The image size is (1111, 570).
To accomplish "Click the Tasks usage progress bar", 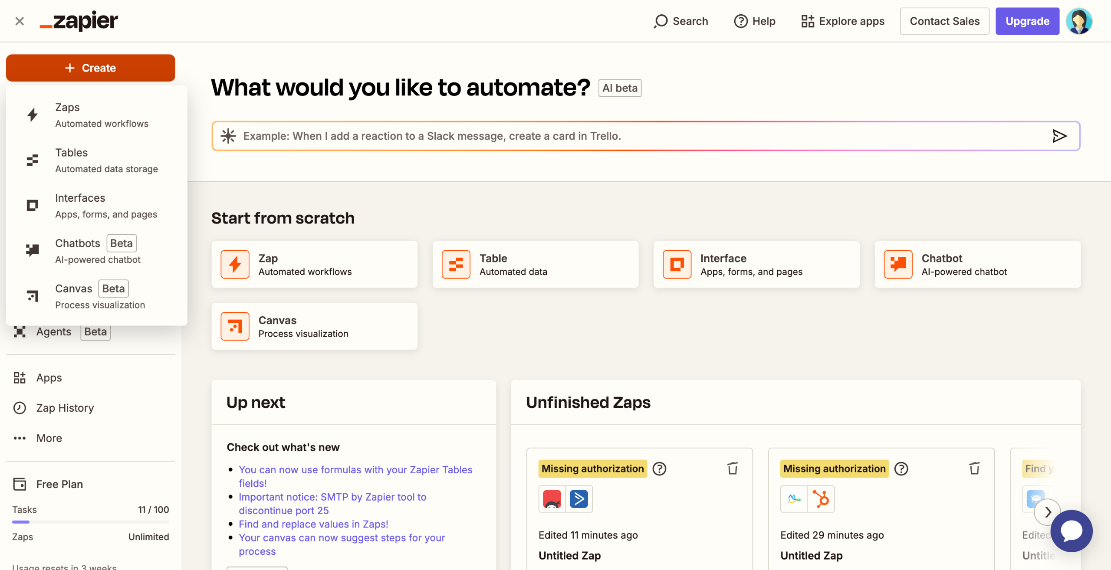I will 90,522.
